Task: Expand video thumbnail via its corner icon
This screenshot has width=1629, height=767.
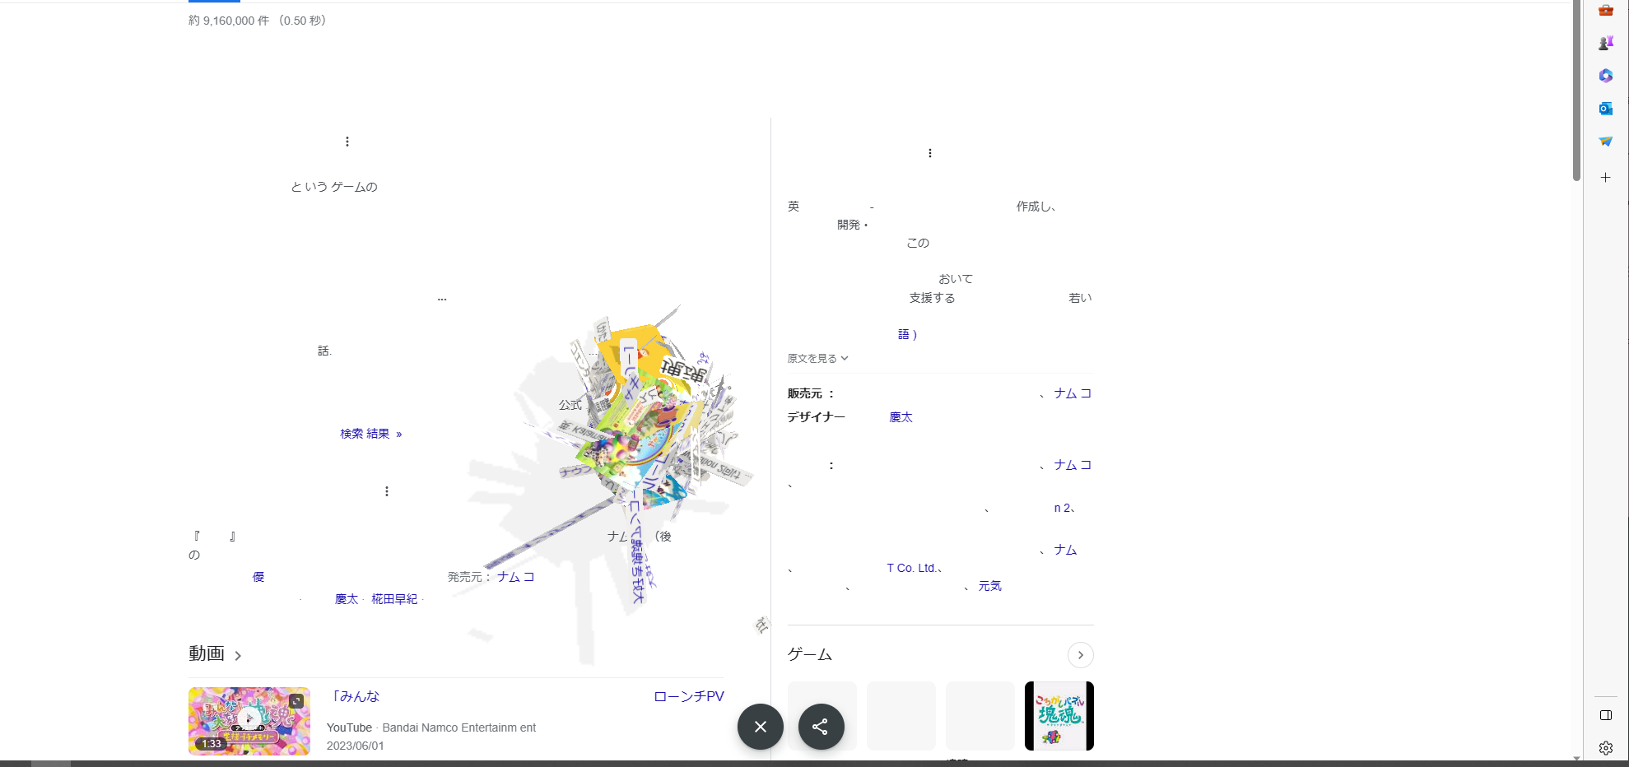Action: click(x=296, y=701)
